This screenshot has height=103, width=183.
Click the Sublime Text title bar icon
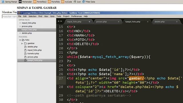(19, 13)
